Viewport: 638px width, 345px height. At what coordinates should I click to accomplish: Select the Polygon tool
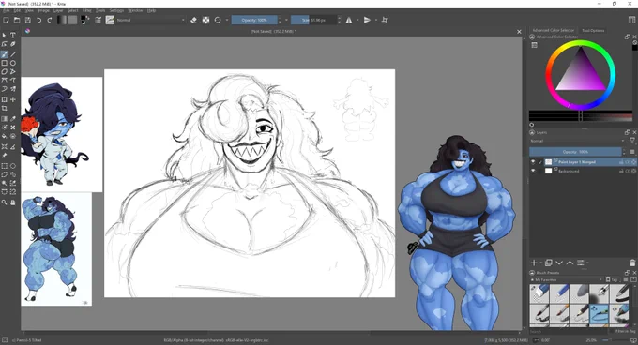[4, 71]
